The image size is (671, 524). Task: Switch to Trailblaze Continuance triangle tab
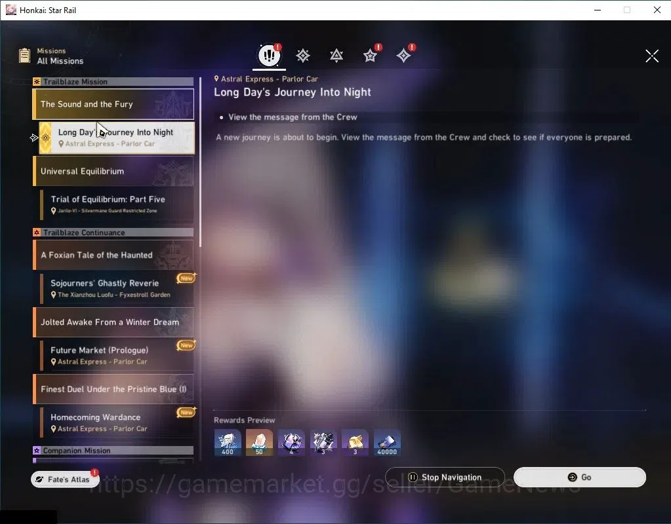(336, 56)
